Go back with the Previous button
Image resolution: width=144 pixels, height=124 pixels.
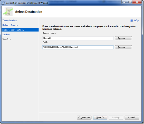pyautogui.click(x=84, y=118)
